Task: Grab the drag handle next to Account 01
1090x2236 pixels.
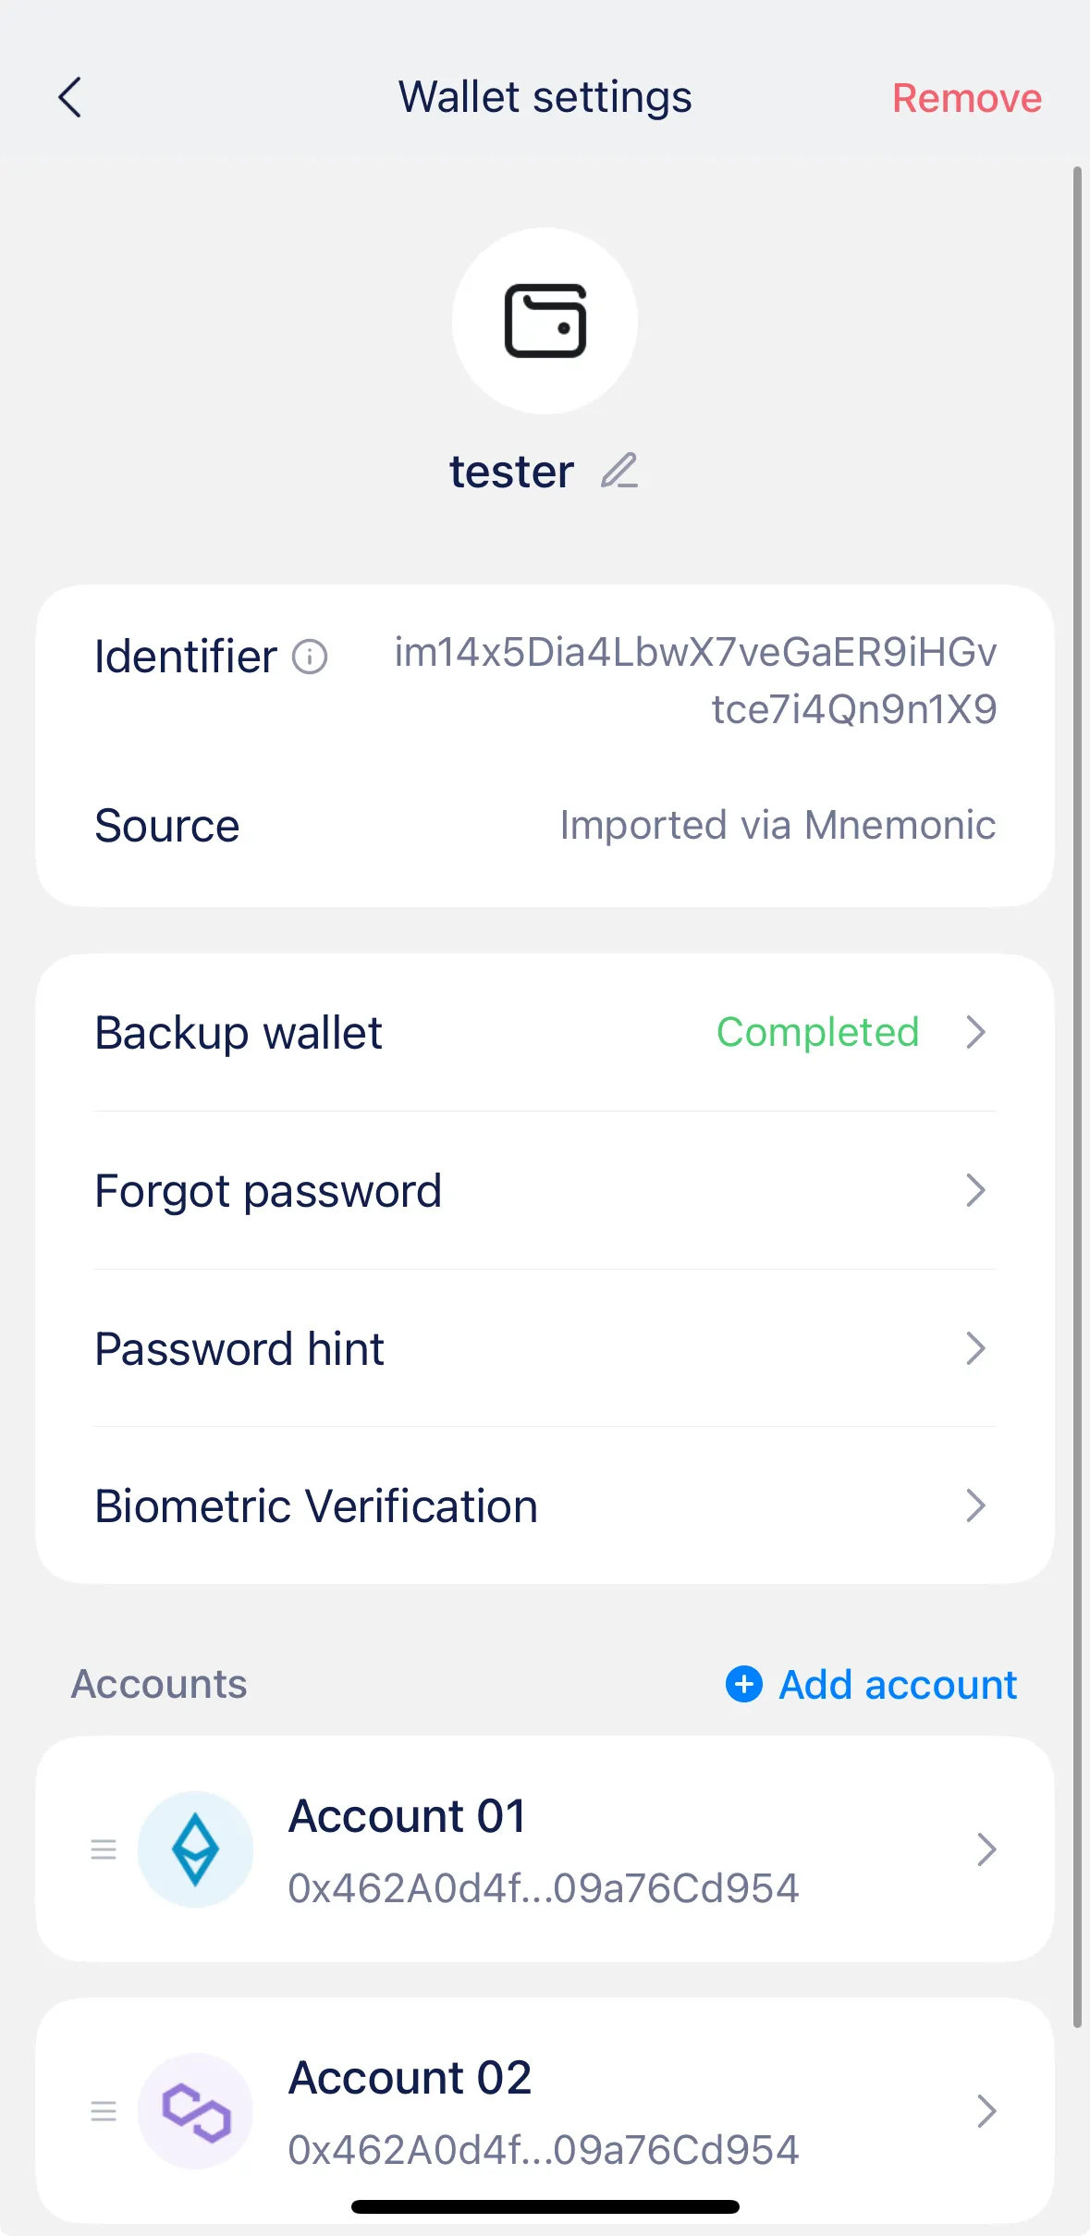Action: (103, 1848)
